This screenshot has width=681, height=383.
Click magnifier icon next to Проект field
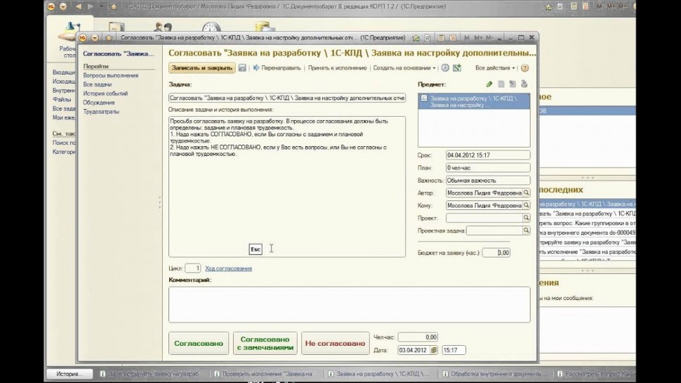coord(526,219)
